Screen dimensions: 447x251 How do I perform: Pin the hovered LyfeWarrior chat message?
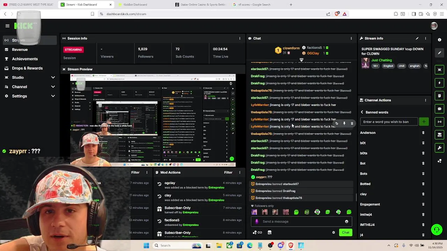344,123
